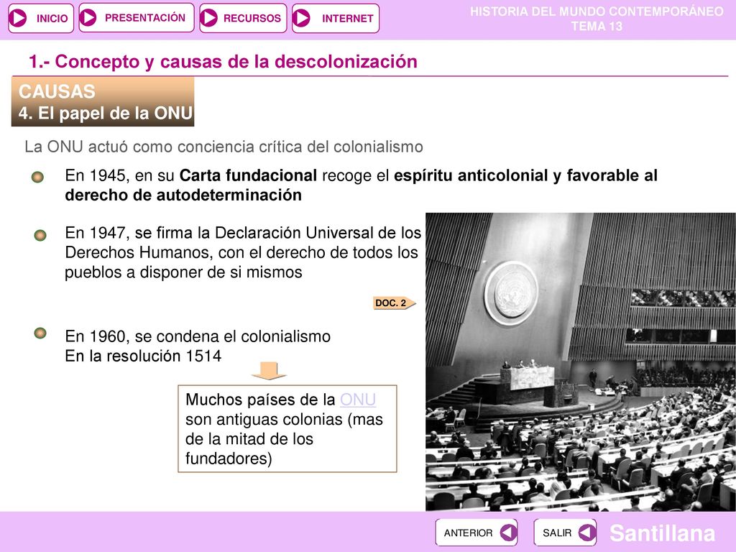Go back with the ANTERIOR button
Viewport: 736px width, 552px height.
coord(476,533)
